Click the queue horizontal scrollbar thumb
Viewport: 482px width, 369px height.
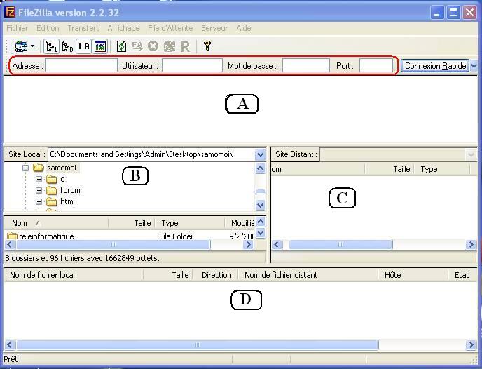click(x=198, y=345)
